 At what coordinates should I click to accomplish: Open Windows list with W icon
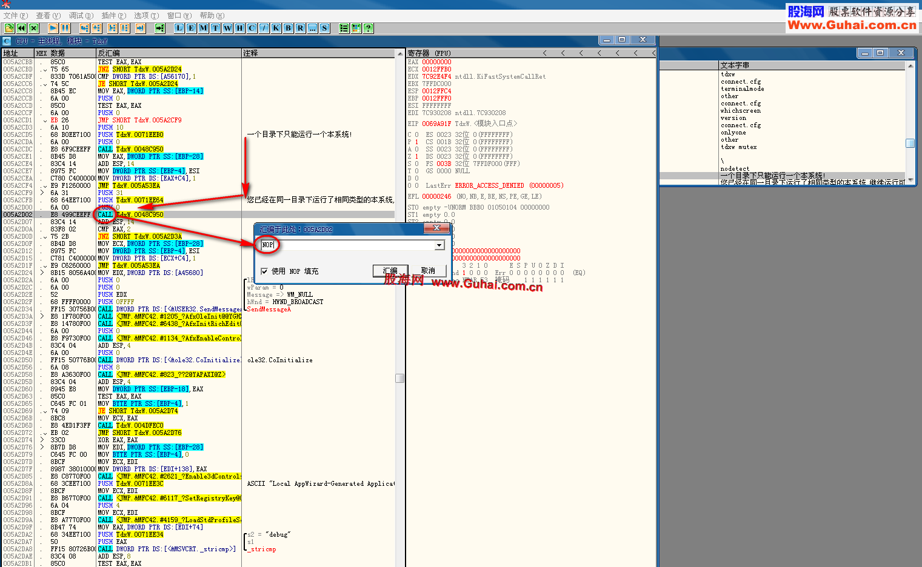[227, 28]
